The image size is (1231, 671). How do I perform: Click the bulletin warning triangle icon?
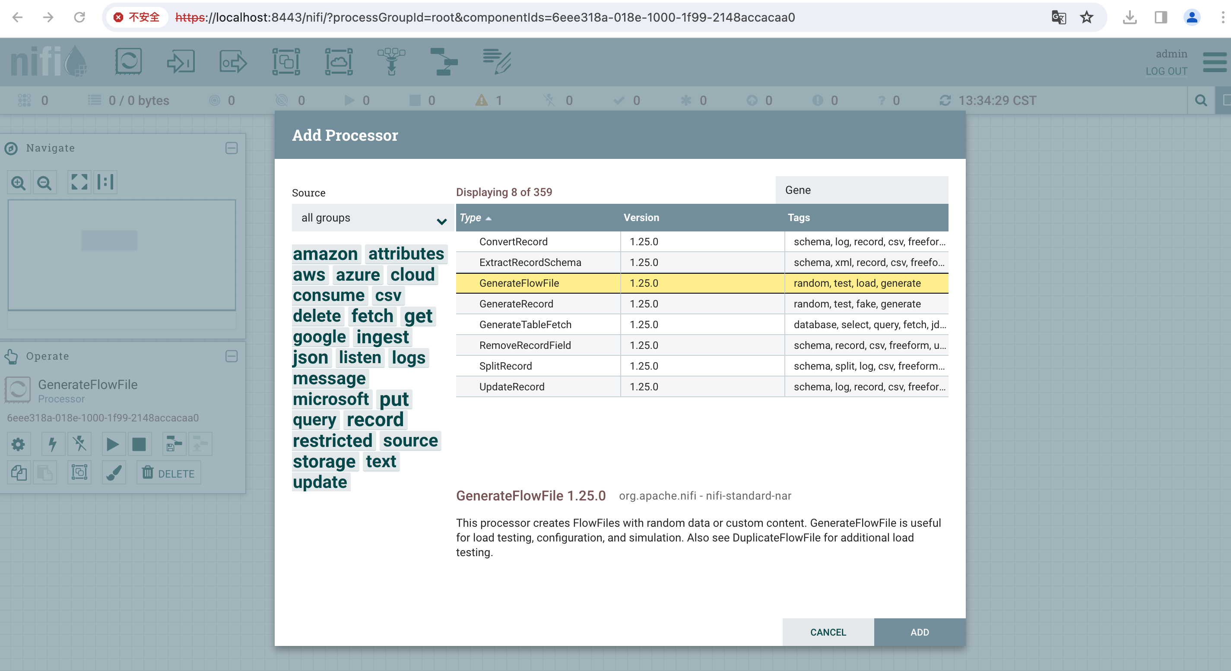coord(482,100)
